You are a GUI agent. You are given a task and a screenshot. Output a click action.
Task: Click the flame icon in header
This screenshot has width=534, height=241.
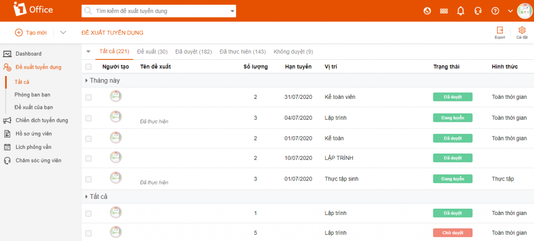click(x=427, y=11)
